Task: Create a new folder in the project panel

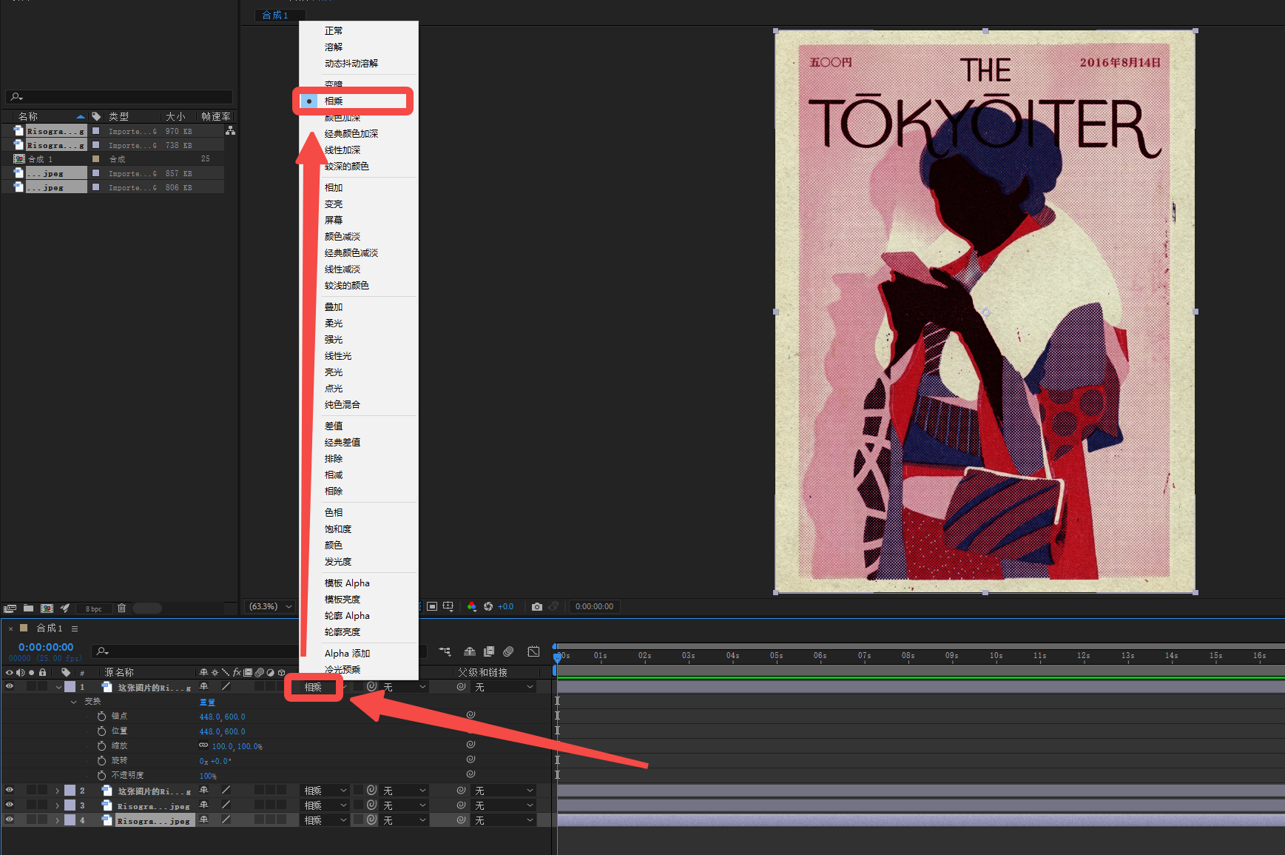Action: [28, 608]
